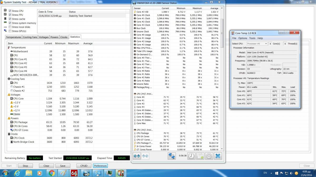
Task: Switch to AIDA64 taskbar icon
Action: pyautogui.click(x=74, y=173)
